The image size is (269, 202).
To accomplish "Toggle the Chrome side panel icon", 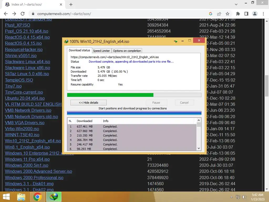I will coord(246,14).
